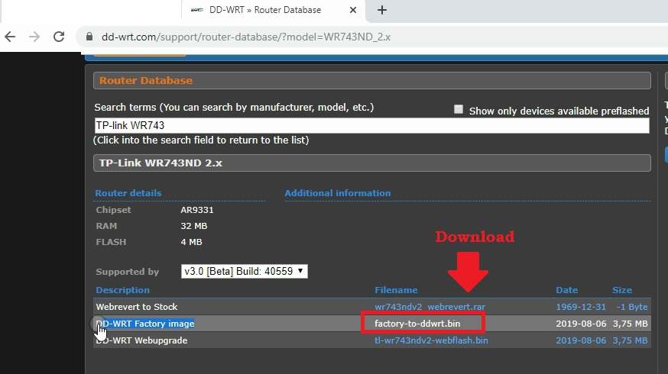Viewport: 668px width, 374px height.
Task: Click the TP-Link WR743ND 2.x header bar
Action: 371,163
